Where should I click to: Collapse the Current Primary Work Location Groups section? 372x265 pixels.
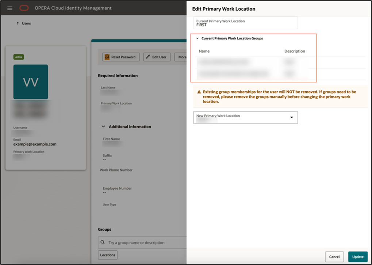pos(197,38)
